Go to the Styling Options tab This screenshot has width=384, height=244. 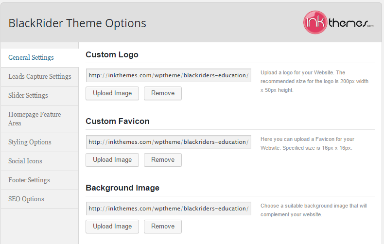(x=30, y=142)
